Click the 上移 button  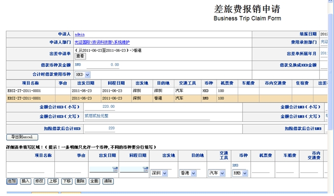53,181
